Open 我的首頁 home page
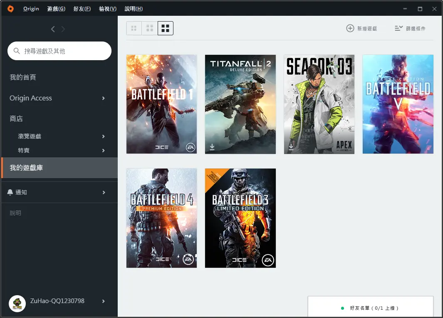This screenshot has height=318, width=443. tap(23, 77)
